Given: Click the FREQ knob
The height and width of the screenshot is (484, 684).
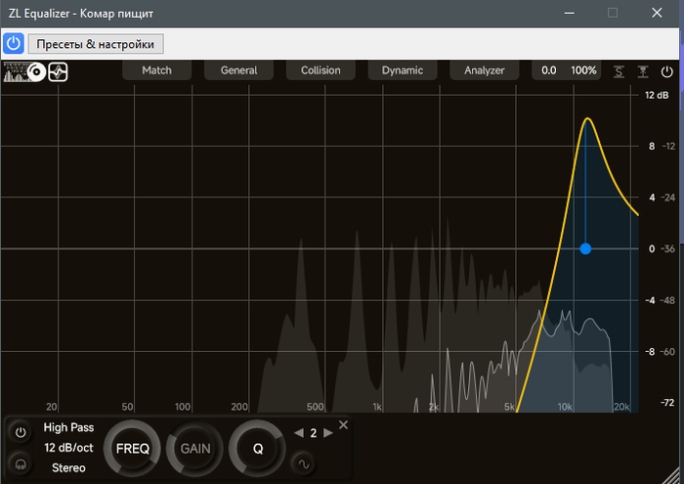Looking at the screenshot, I should coord(132,449).
